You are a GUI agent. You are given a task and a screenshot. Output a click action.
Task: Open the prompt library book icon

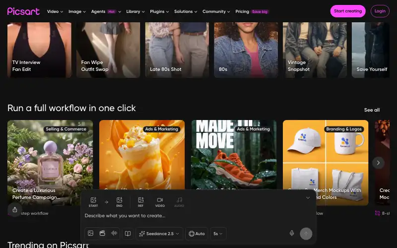(x=128, y=234)
